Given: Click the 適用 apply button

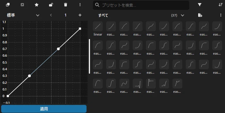Looking at the screenshot, I should click(44, 109).
